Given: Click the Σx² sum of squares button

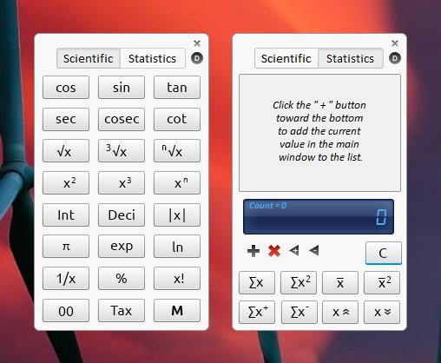Looking at the screenshot, I should [299, 282].
